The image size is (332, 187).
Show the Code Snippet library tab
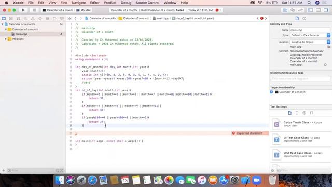coord(297,113)
